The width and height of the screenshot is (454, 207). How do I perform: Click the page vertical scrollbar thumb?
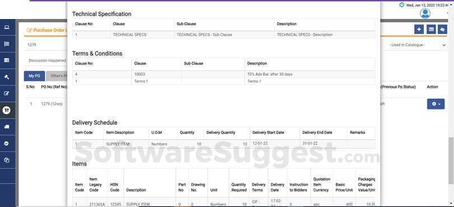[451, 160]
